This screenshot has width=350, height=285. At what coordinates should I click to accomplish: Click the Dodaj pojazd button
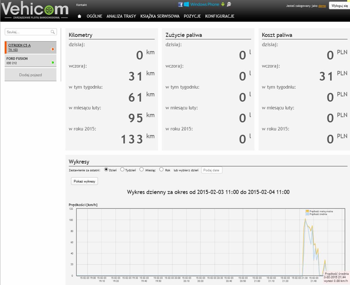pos(30,75)
